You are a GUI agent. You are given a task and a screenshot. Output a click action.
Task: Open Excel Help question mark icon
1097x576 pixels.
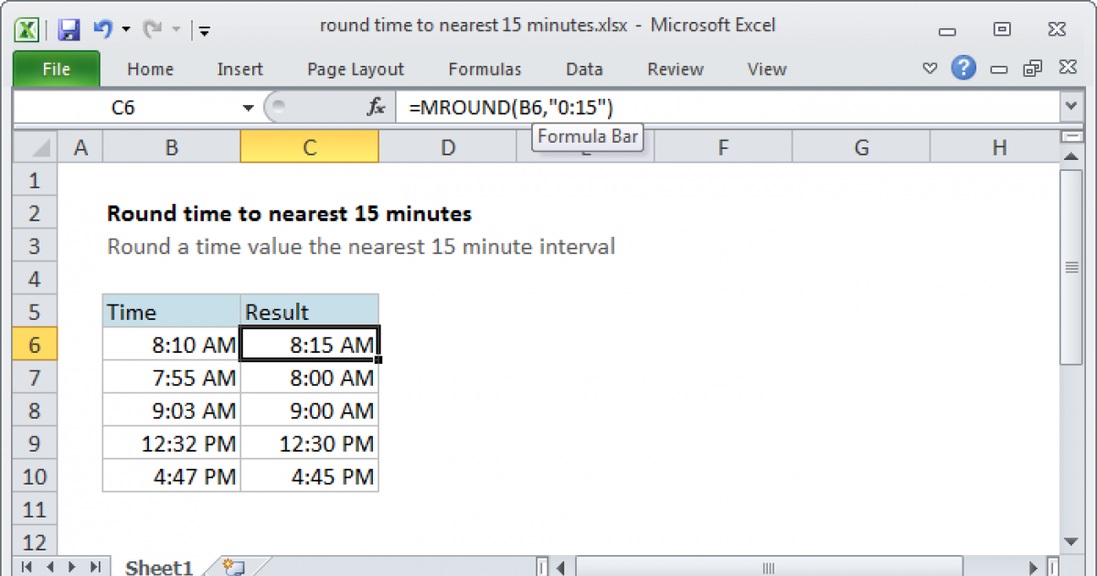(x=963, y=68)
